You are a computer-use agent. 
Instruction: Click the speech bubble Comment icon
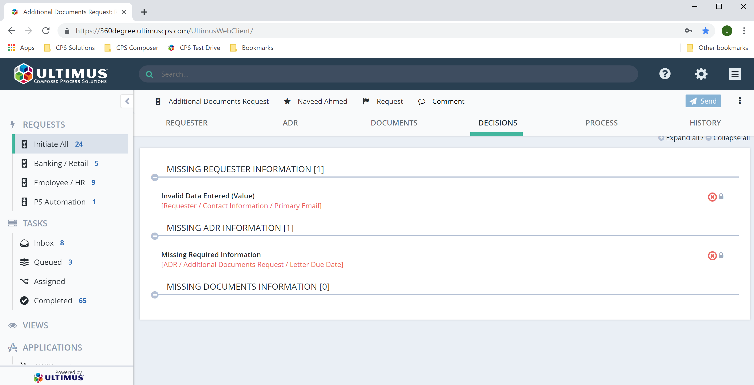(421, 101)
